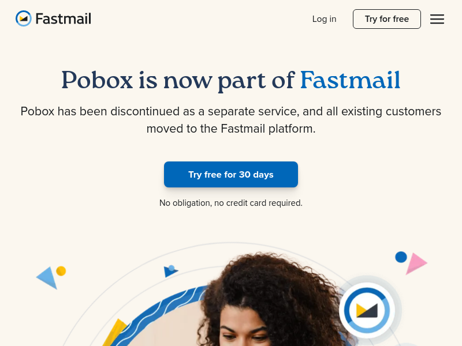This screenshot has height=346, width=462.
Task: Open the Log in page
Action: 324,19
